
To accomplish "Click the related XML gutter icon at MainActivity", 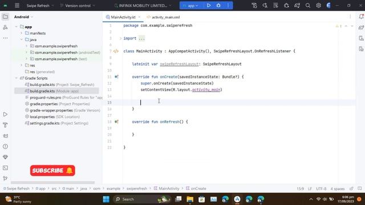I will [x=116, y=51].
